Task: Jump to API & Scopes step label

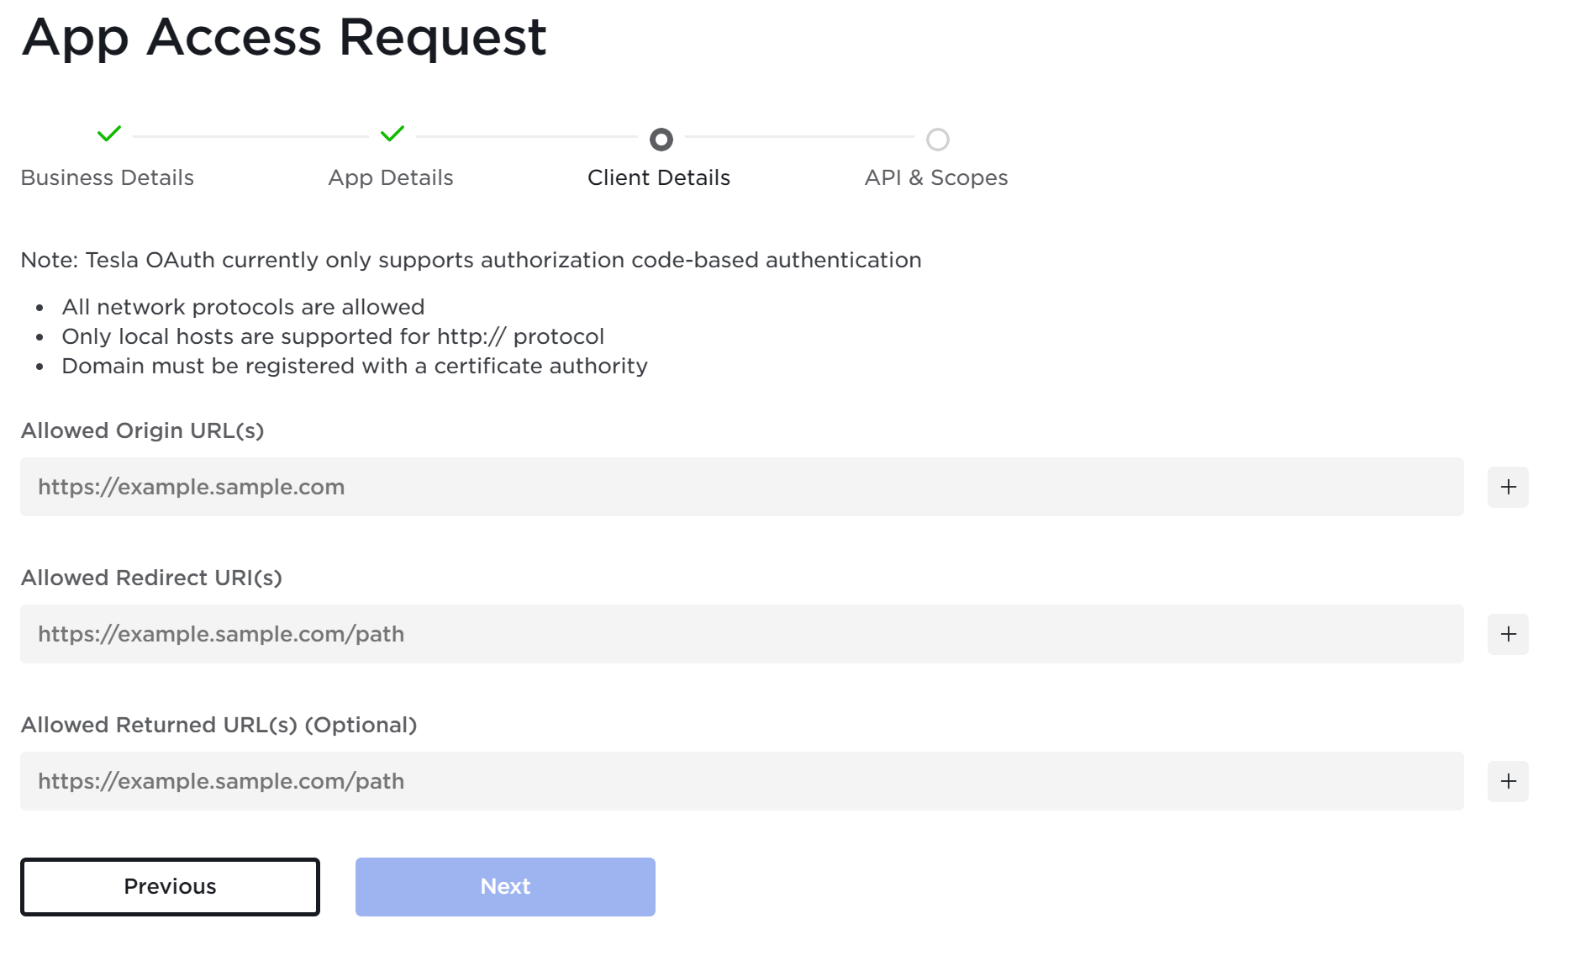Action: (x=936, y=177)
